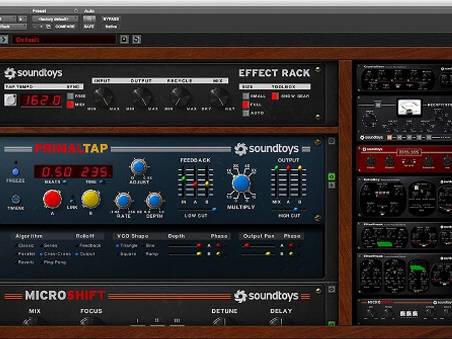452x339 pixels.
Task: Click the Decapitator thumbnail with VU meter
Action: 404,118
